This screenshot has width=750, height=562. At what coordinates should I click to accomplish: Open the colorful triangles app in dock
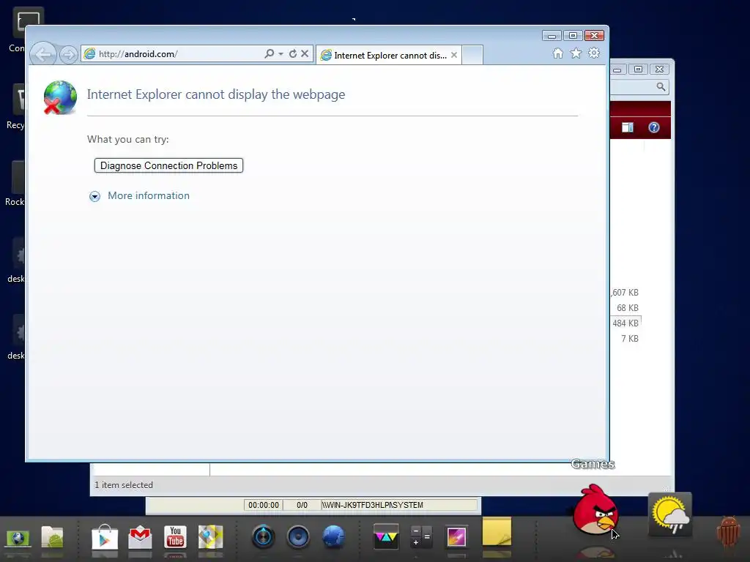tap(386, 536)
